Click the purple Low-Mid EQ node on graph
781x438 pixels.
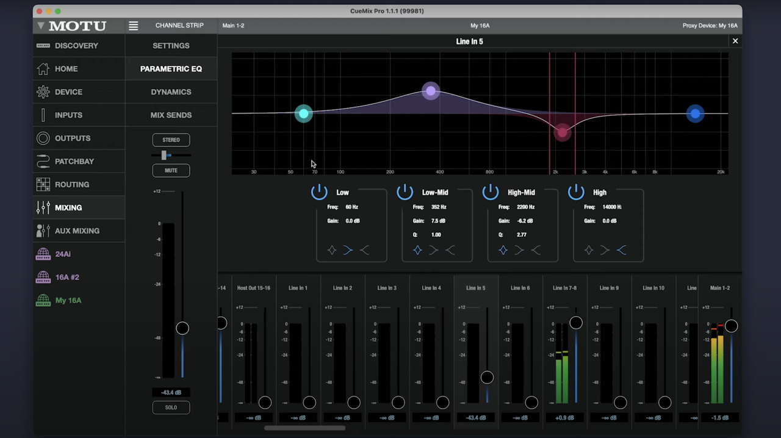pos(431,91)
